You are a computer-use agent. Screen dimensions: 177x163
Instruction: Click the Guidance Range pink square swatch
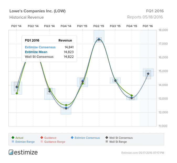click(x=42, y=141)
